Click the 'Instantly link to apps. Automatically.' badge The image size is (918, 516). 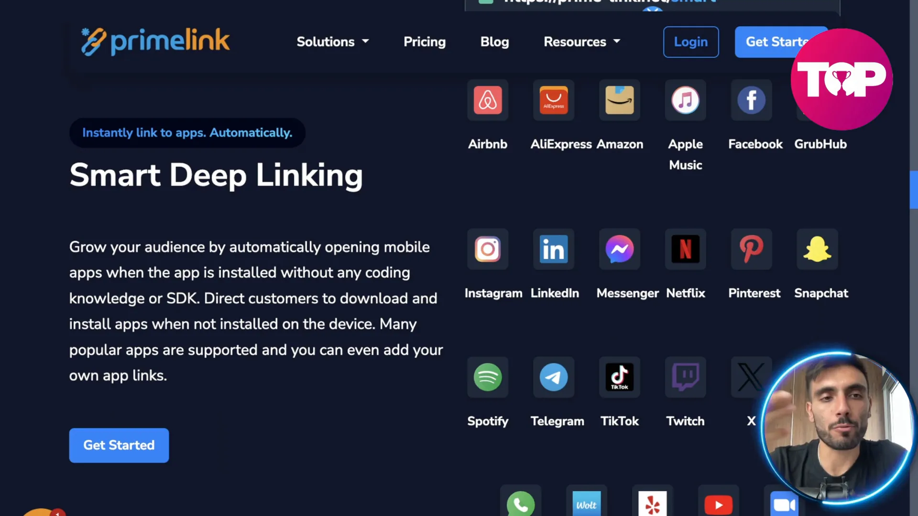[187, 133]
